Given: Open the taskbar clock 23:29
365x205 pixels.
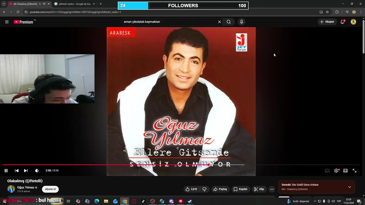Looking at the screenshot, I should (348, 201).
